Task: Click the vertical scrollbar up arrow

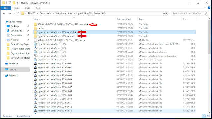Action: point(209,18)
